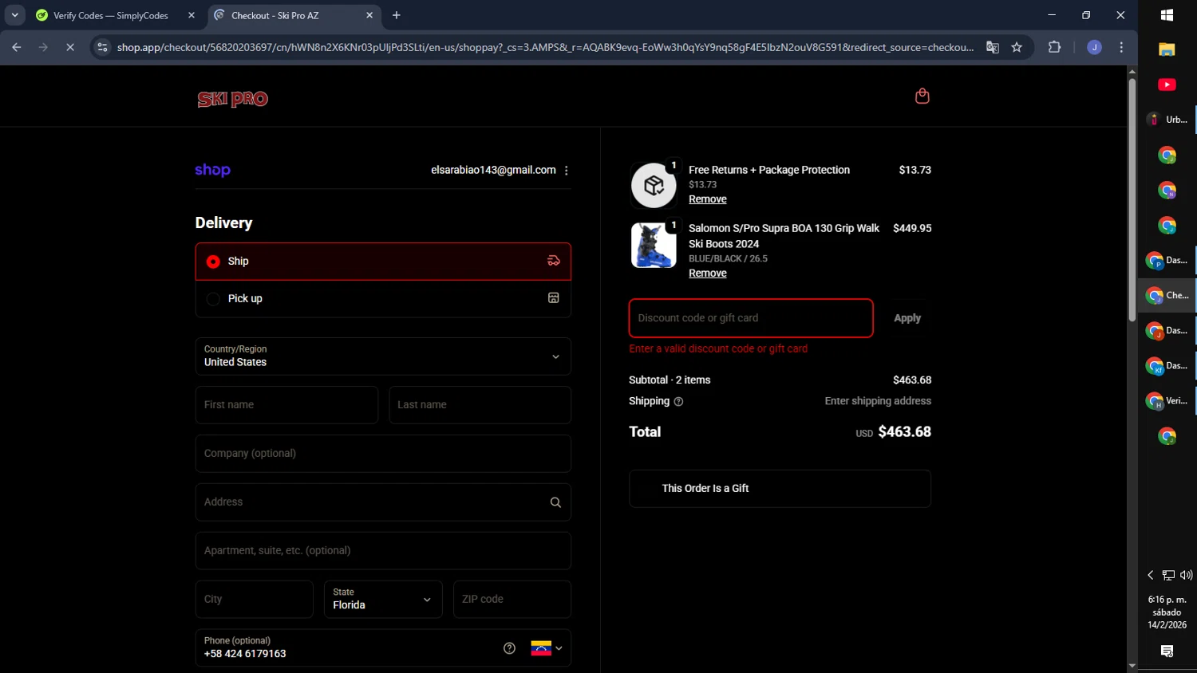Click the Address field
Viewport: 1197px width, 673px height.
pyautogui.click(x=383, y=502)
